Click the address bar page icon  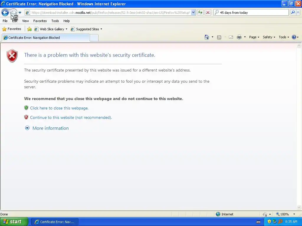point(28,12)
